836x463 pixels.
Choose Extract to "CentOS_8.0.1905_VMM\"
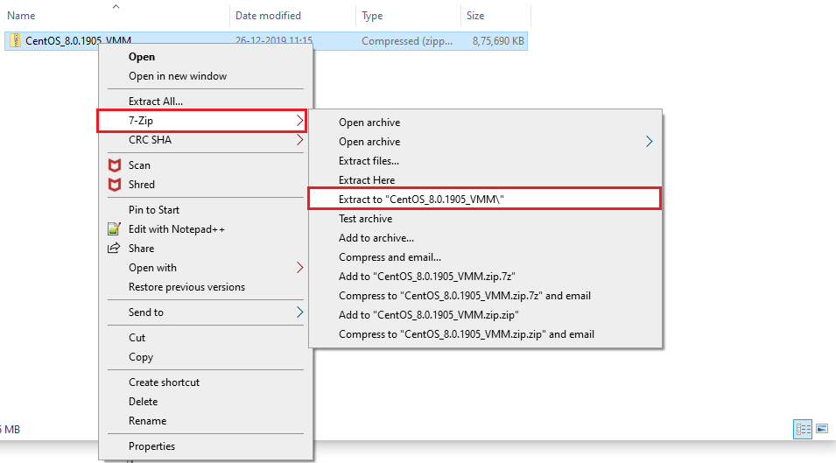(485, 200)
